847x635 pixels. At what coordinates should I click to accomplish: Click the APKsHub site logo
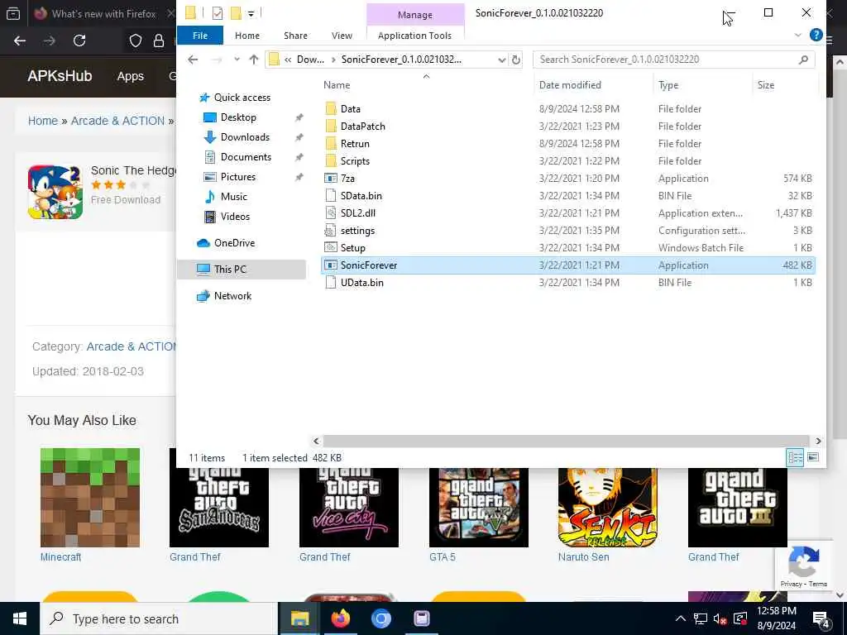[x=60, y=76]
